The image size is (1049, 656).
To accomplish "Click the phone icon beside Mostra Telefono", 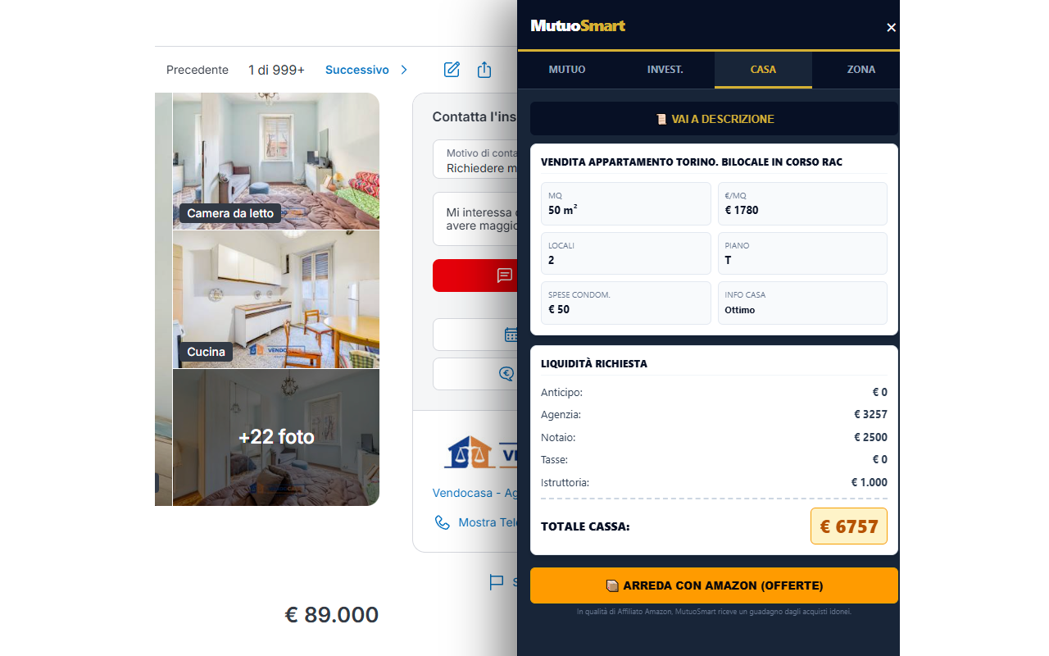I will tap(443, 522).
